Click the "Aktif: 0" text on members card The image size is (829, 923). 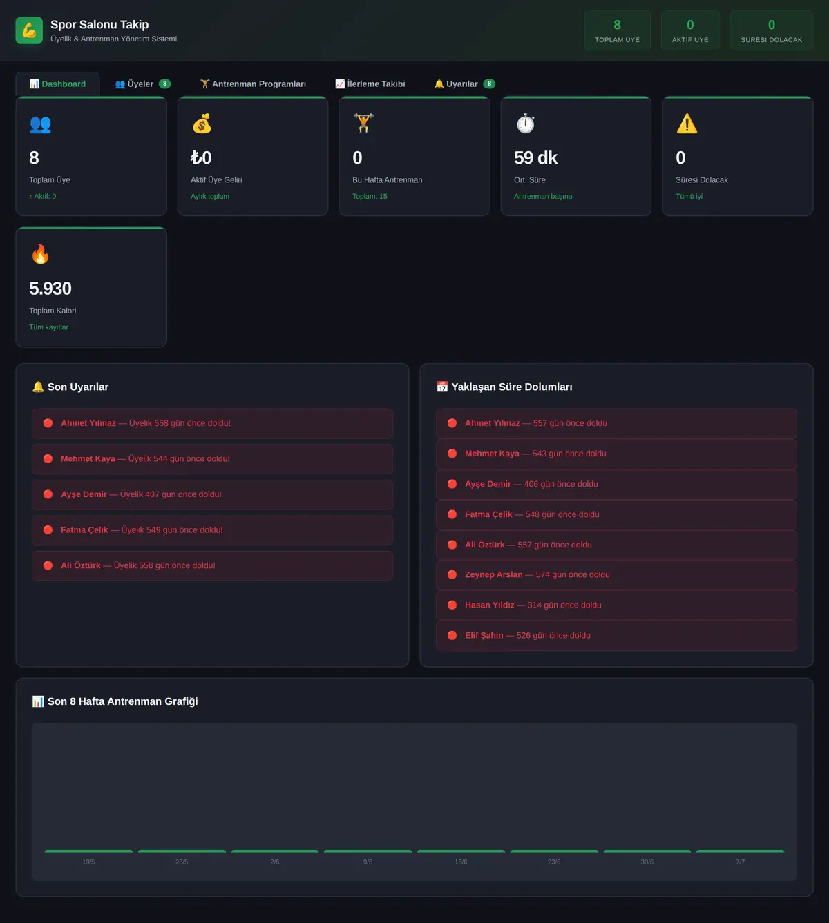click(43, 197)
